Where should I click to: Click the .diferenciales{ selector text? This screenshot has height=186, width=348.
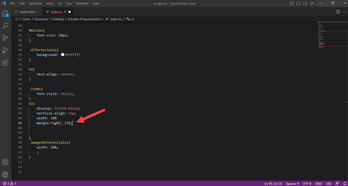point(44,50)
